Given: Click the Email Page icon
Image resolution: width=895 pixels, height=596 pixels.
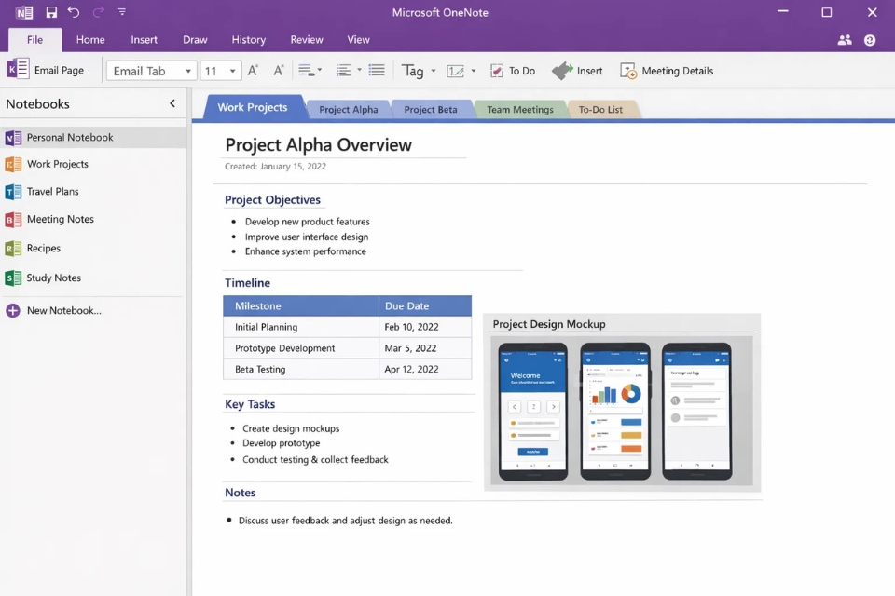Looking at the screenshot, I should [17, 69].
